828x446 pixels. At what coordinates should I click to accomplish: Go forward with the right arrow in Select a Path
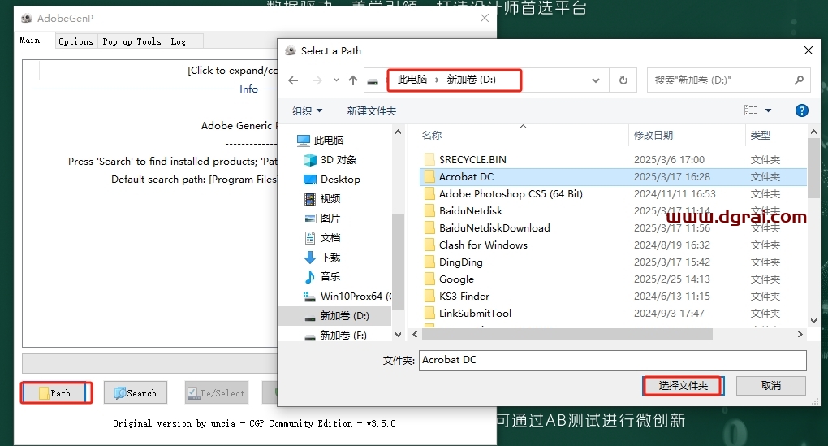pyautogui.click(x=317, y=80)
